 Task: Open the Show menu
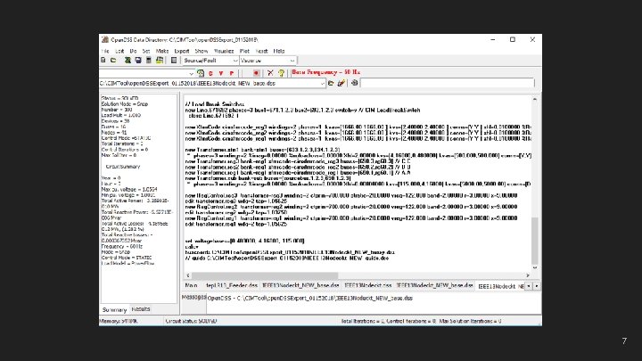click(201, 51)
